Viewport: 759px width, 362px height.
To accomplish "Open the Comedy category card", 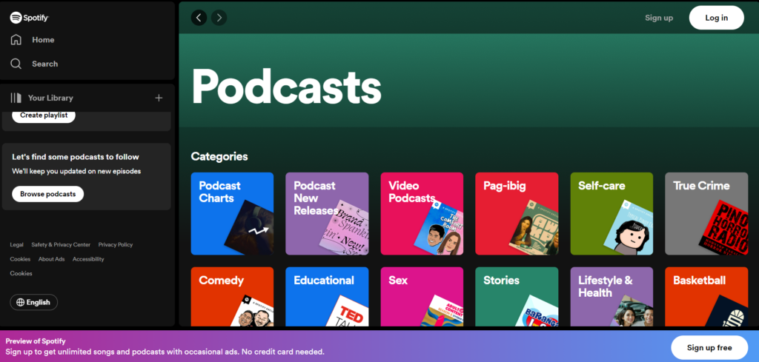I will pos(232,297).
